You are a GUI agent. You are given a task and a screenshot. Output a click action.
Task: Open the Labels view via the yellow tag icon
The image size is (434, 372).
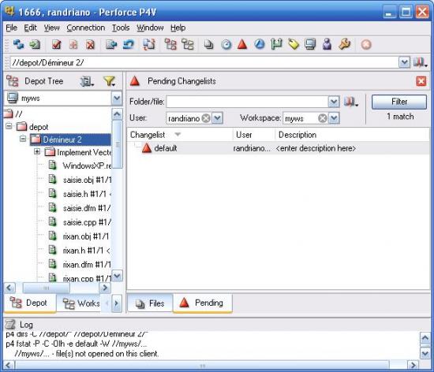point(294,44)
